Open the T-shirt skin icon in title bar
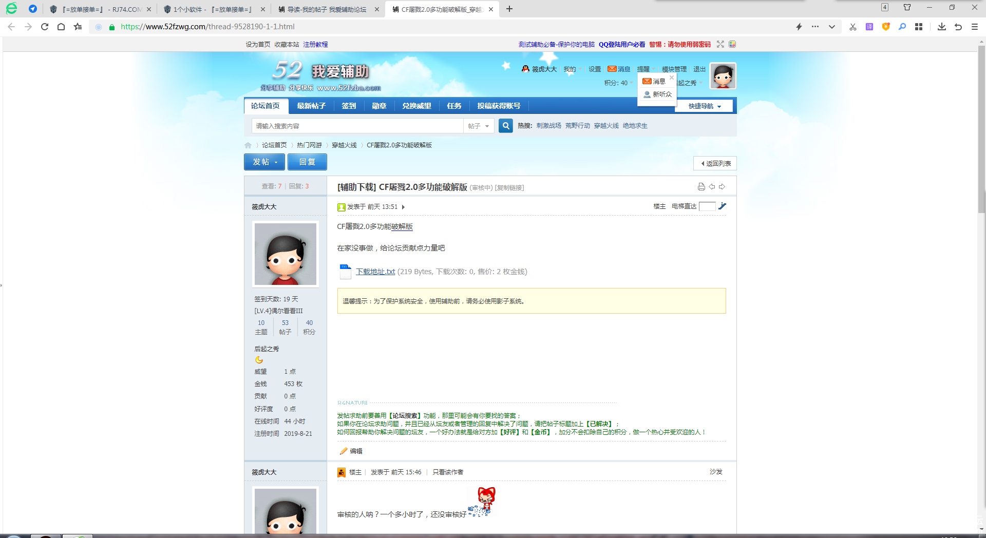The width and height of the screenshot is (986, 538). coord(907,7)
